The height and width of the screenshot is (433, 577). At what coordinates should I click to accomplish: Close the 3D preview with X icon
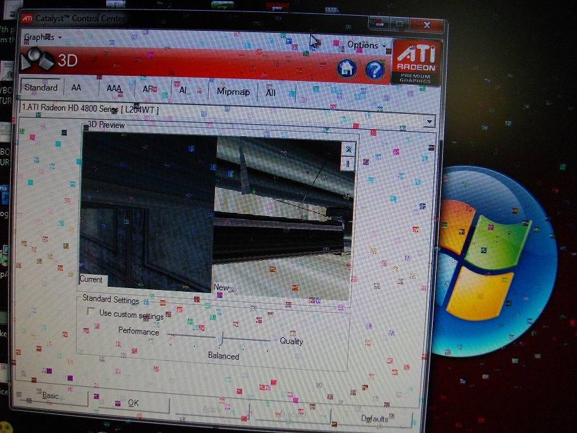348,149
